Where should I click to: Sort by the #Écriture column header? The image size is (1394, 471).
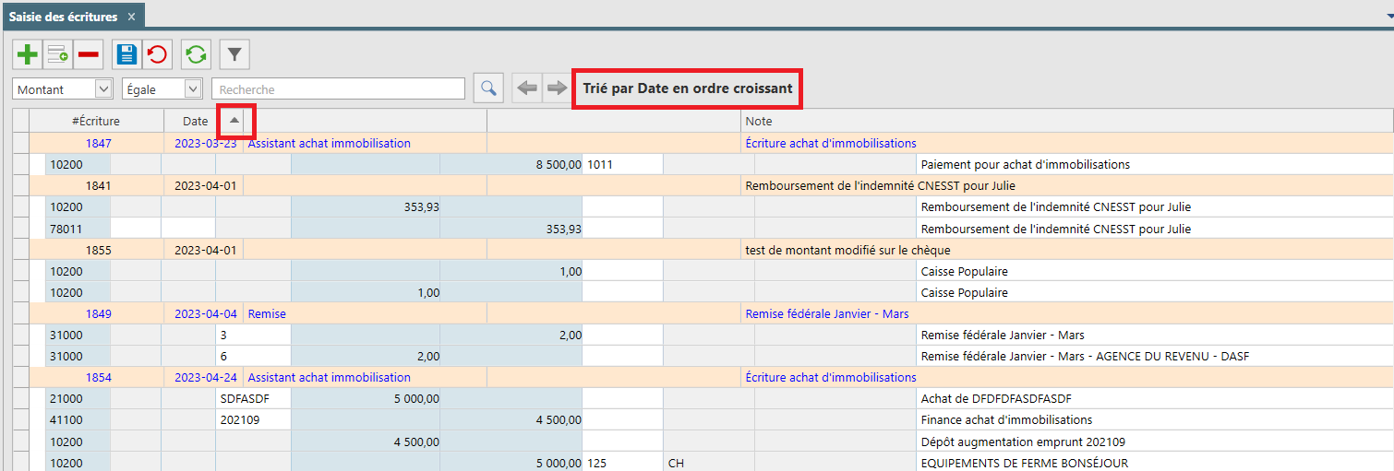click(x=96, y=121)
